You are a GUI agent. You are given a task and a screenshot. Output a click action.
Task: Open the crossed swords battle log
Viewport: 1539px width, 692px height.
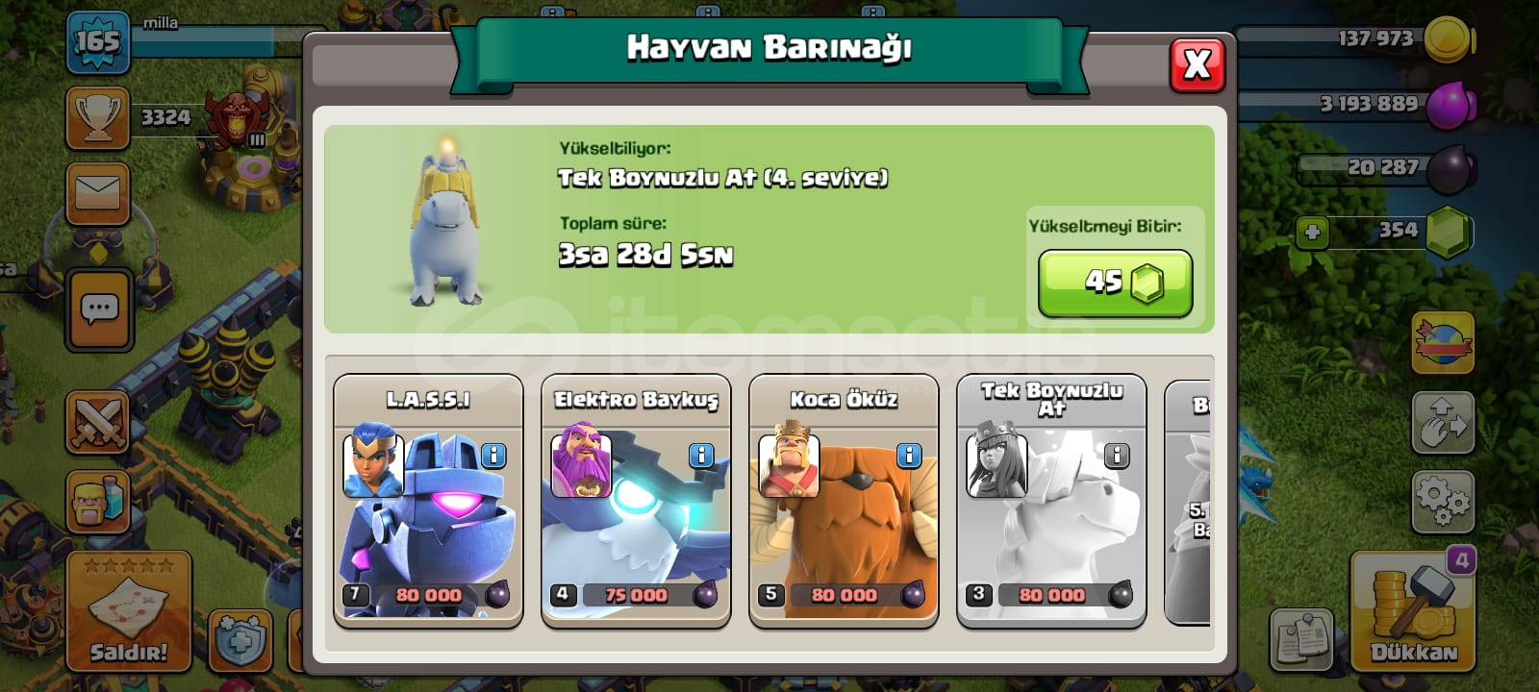tap(98, 423)
